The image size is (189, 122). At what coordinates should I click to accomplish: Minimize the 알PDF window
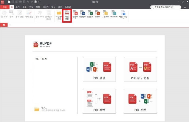pyautogui.click(x=178, y=2)
